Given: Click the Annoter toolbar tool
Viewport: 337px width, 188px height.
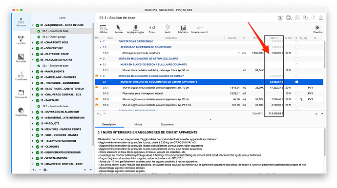Looking at the screenshot, I should pos(119,29).
